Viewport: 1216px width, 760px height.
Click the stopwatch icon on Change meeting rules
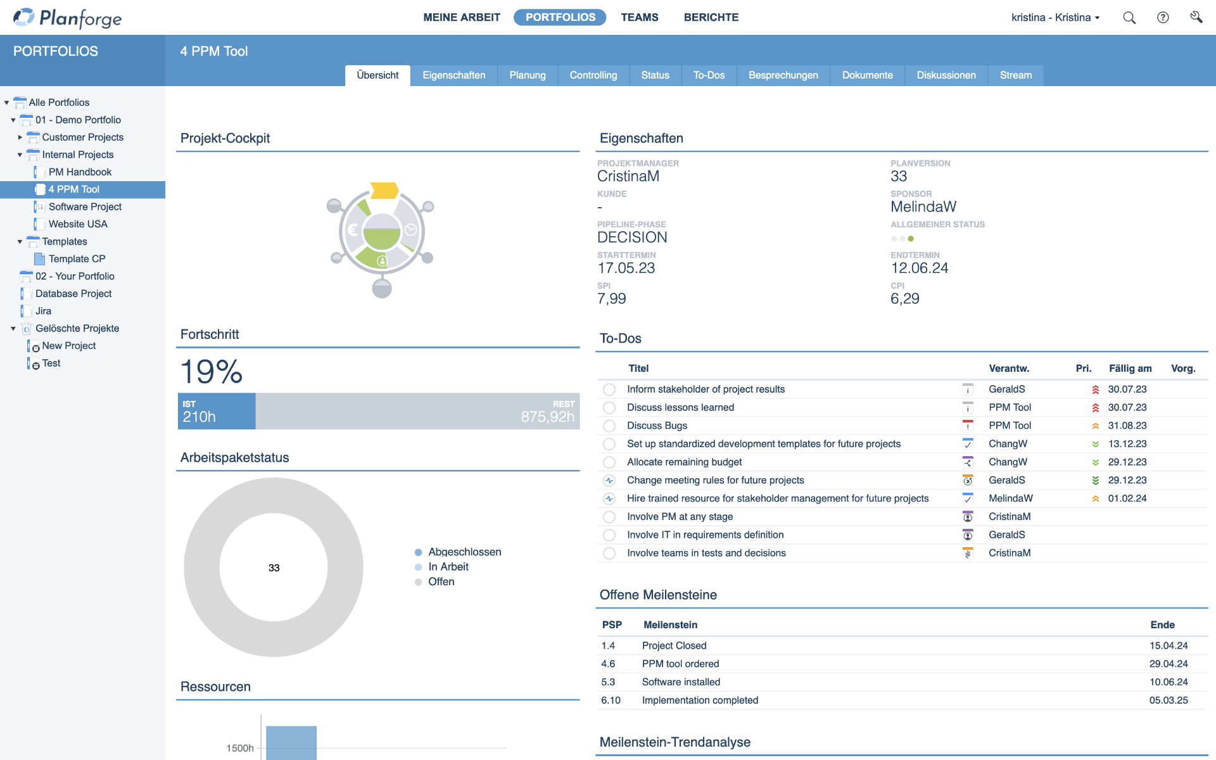coord(968,480)
